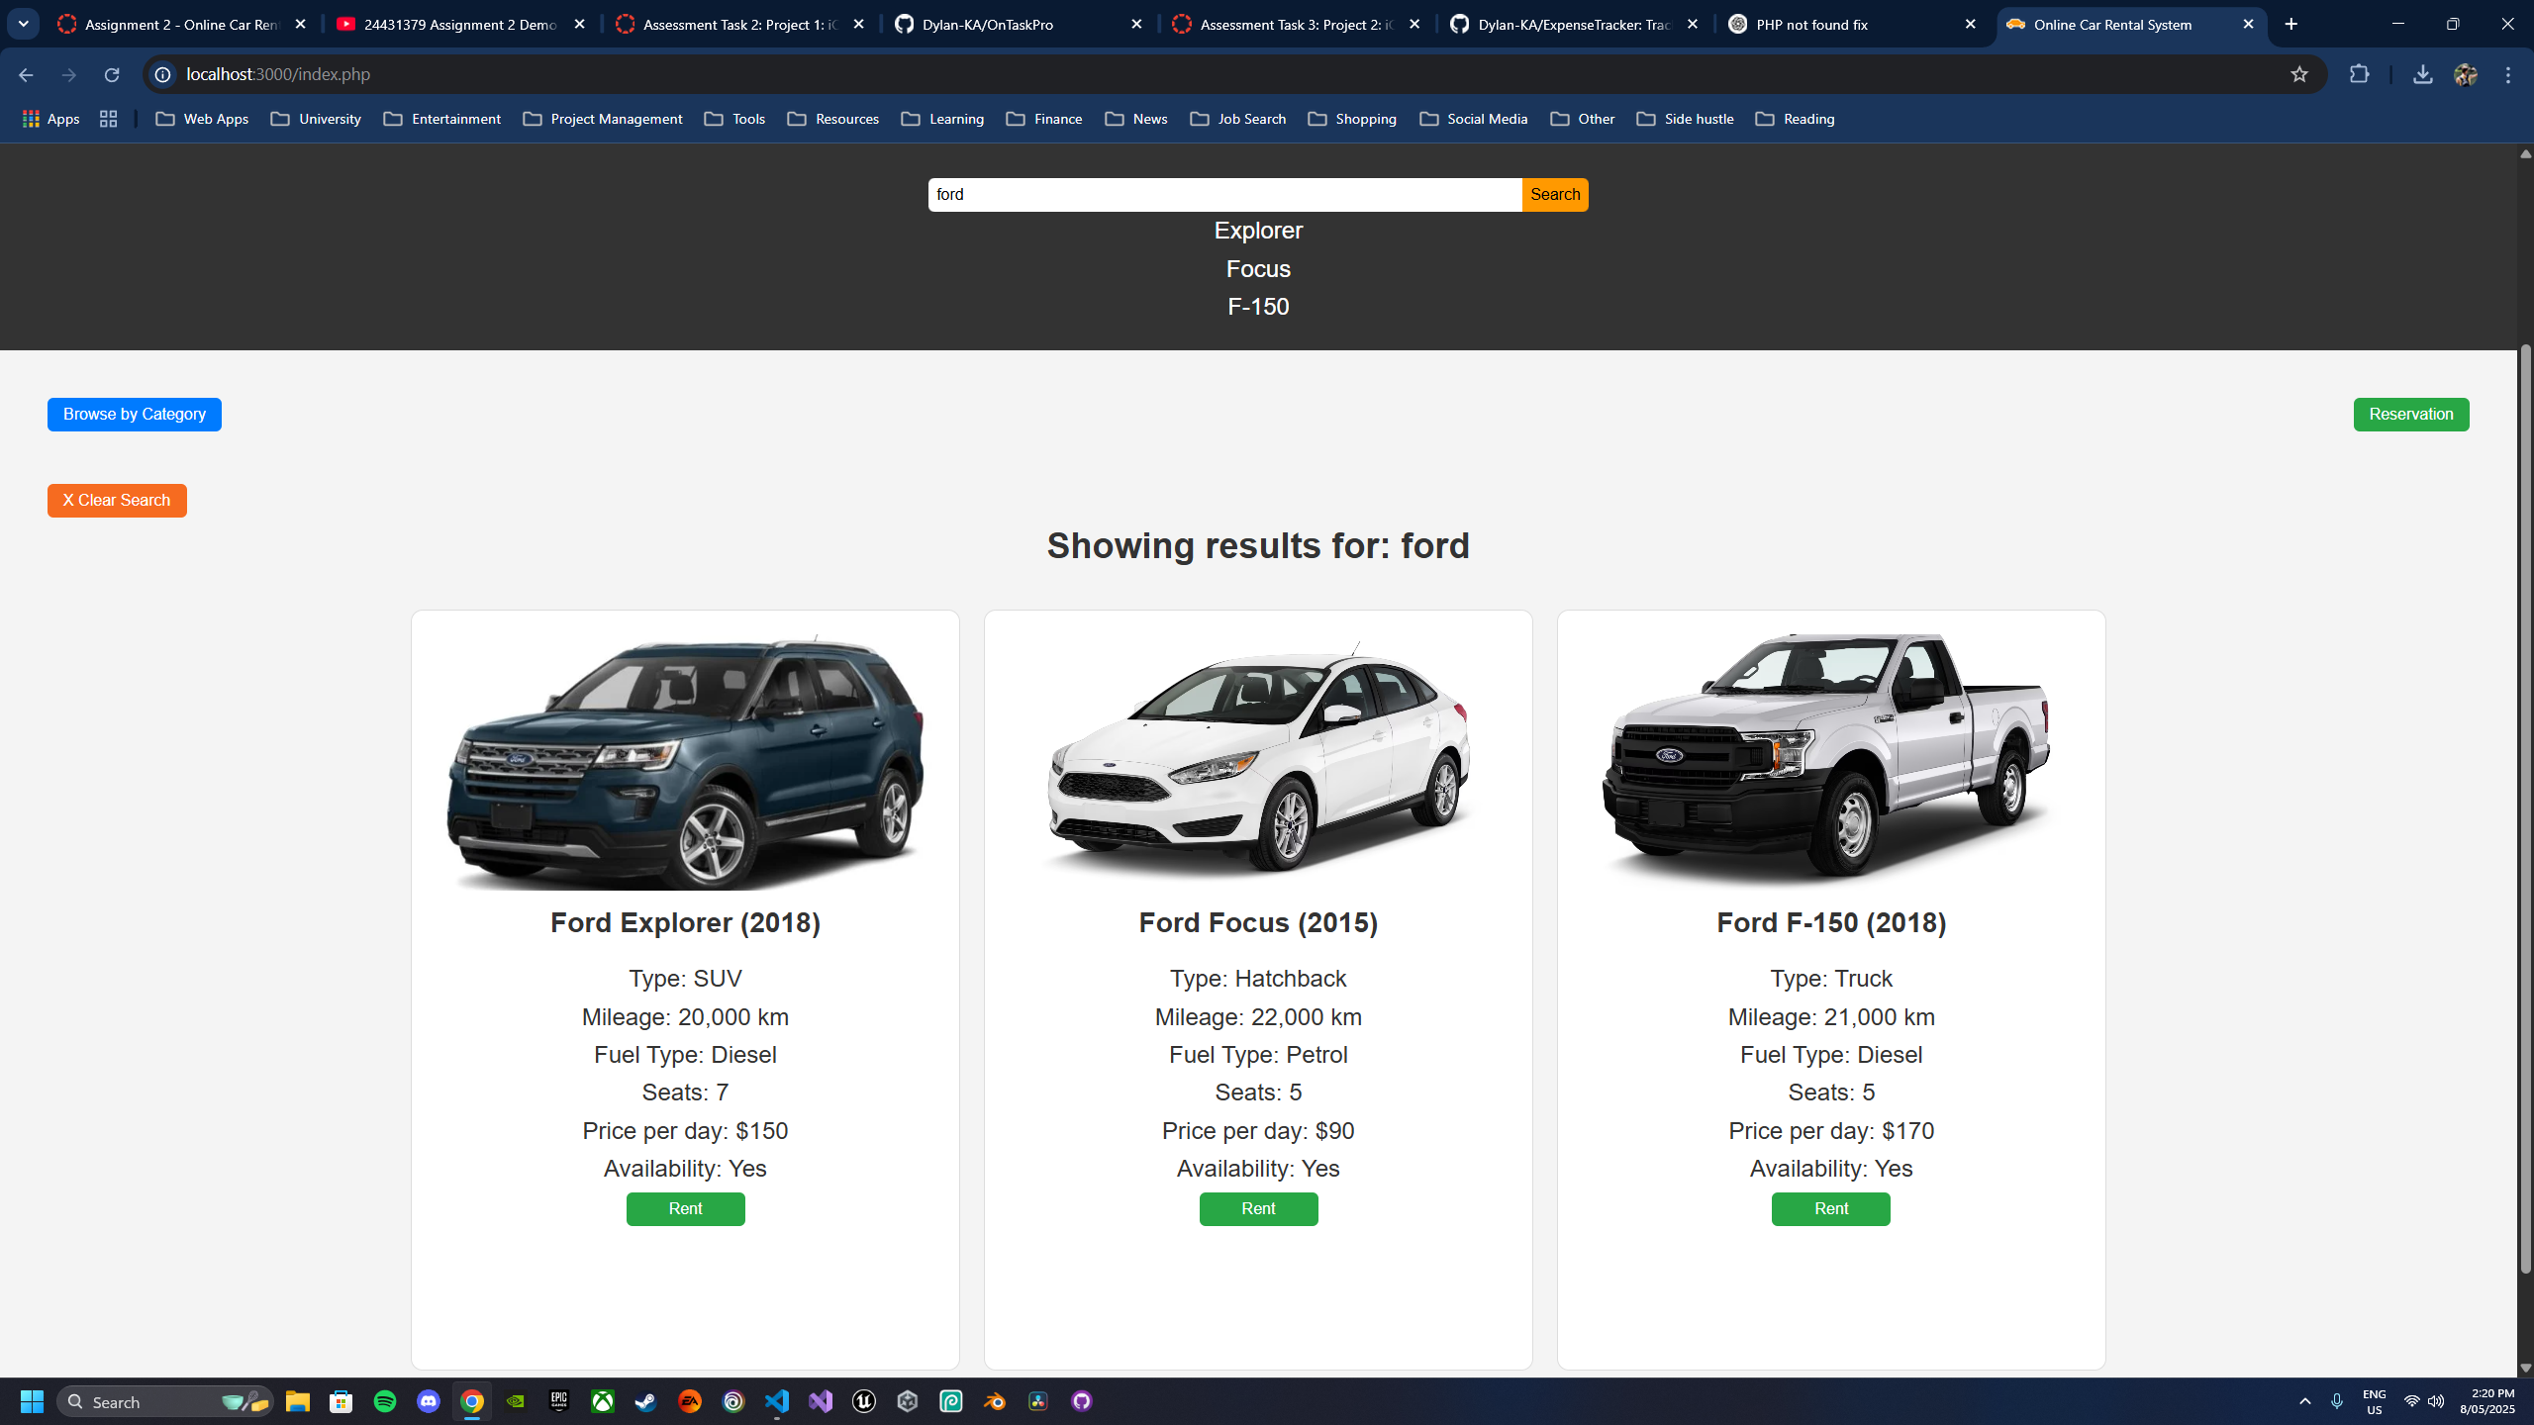Click the Windows taskbar Search box
Screen dimensions: 2534x1425
pyautogui.click(x=165, y=1401)
